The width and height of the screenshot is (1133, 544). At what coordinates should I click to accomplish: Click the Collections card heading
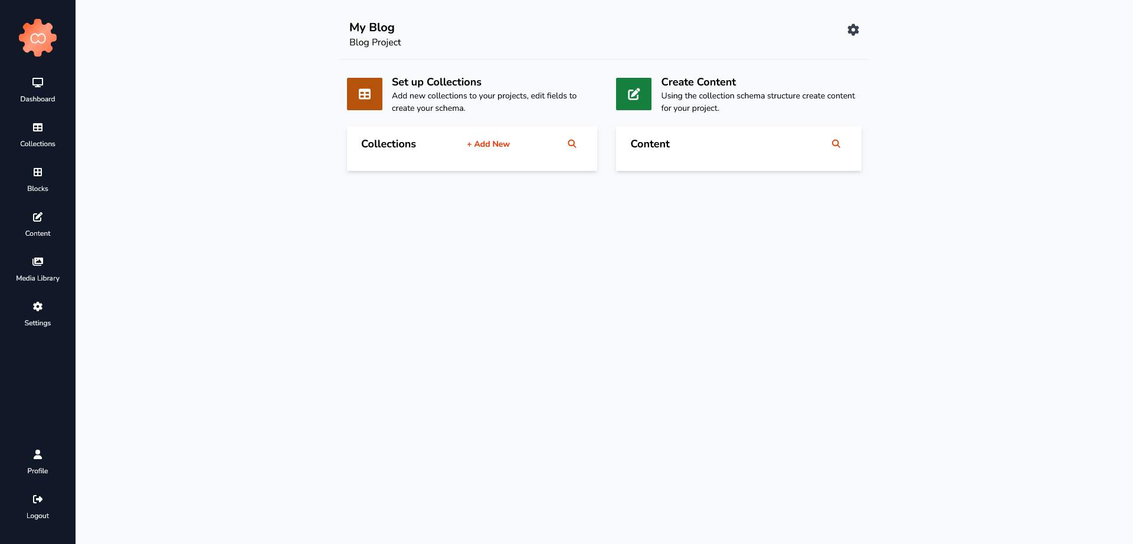coord(388,144)
